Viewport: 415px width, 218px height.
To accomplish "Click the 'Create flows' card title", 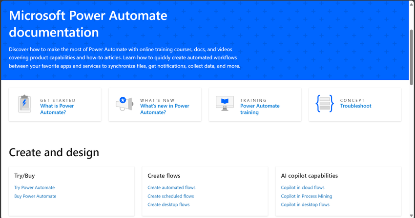I will tap(164, 176).
